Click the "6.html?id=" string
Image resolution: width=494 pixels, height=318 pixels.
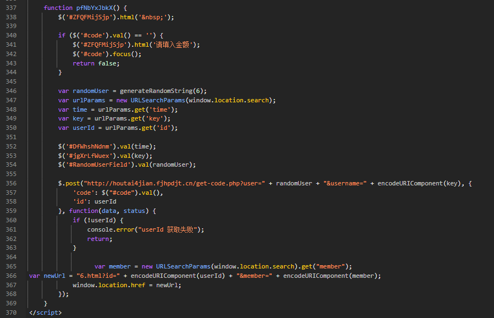pos(98,276)
